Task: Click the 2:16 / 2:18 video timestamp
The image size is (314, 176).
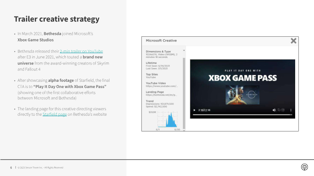Action: pos(204,110)
